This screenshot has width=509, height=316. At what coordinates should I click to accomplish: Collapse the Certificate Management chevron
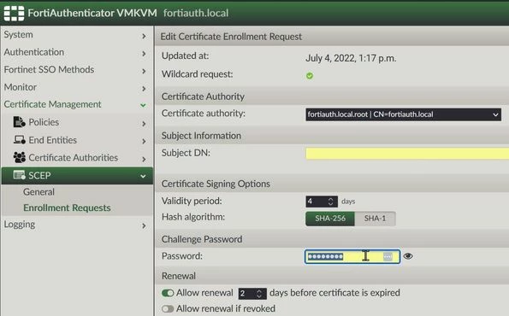(143, 105)
